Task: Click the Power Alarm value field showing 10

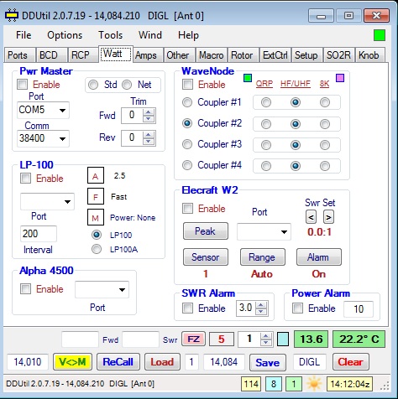Action: pos(359,308)
